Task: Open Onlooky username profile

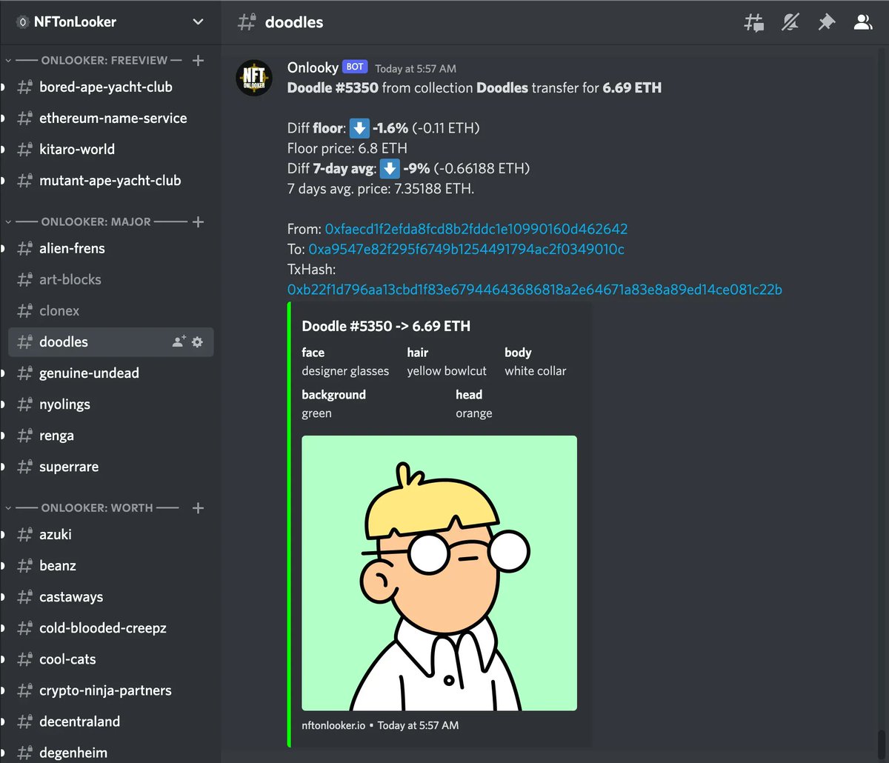Action: pyautogui.click(x=313, y=67)
